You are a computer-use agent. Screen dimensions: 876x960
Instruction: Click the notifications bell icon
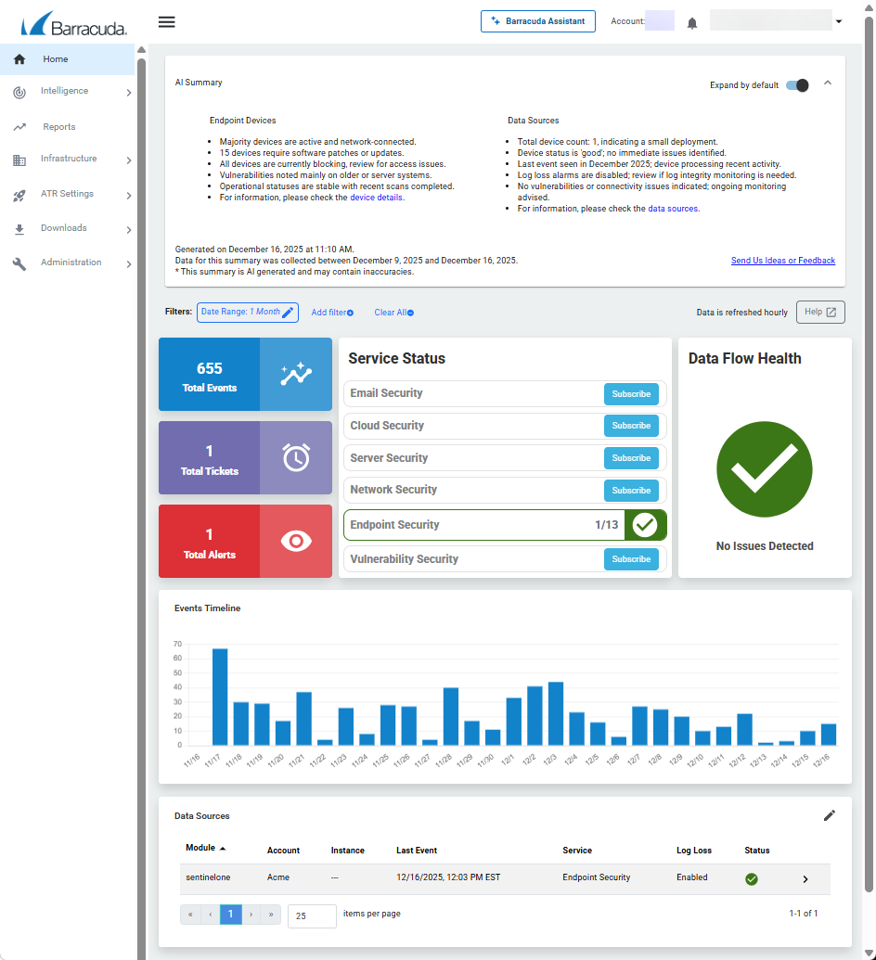pos(691,22)
